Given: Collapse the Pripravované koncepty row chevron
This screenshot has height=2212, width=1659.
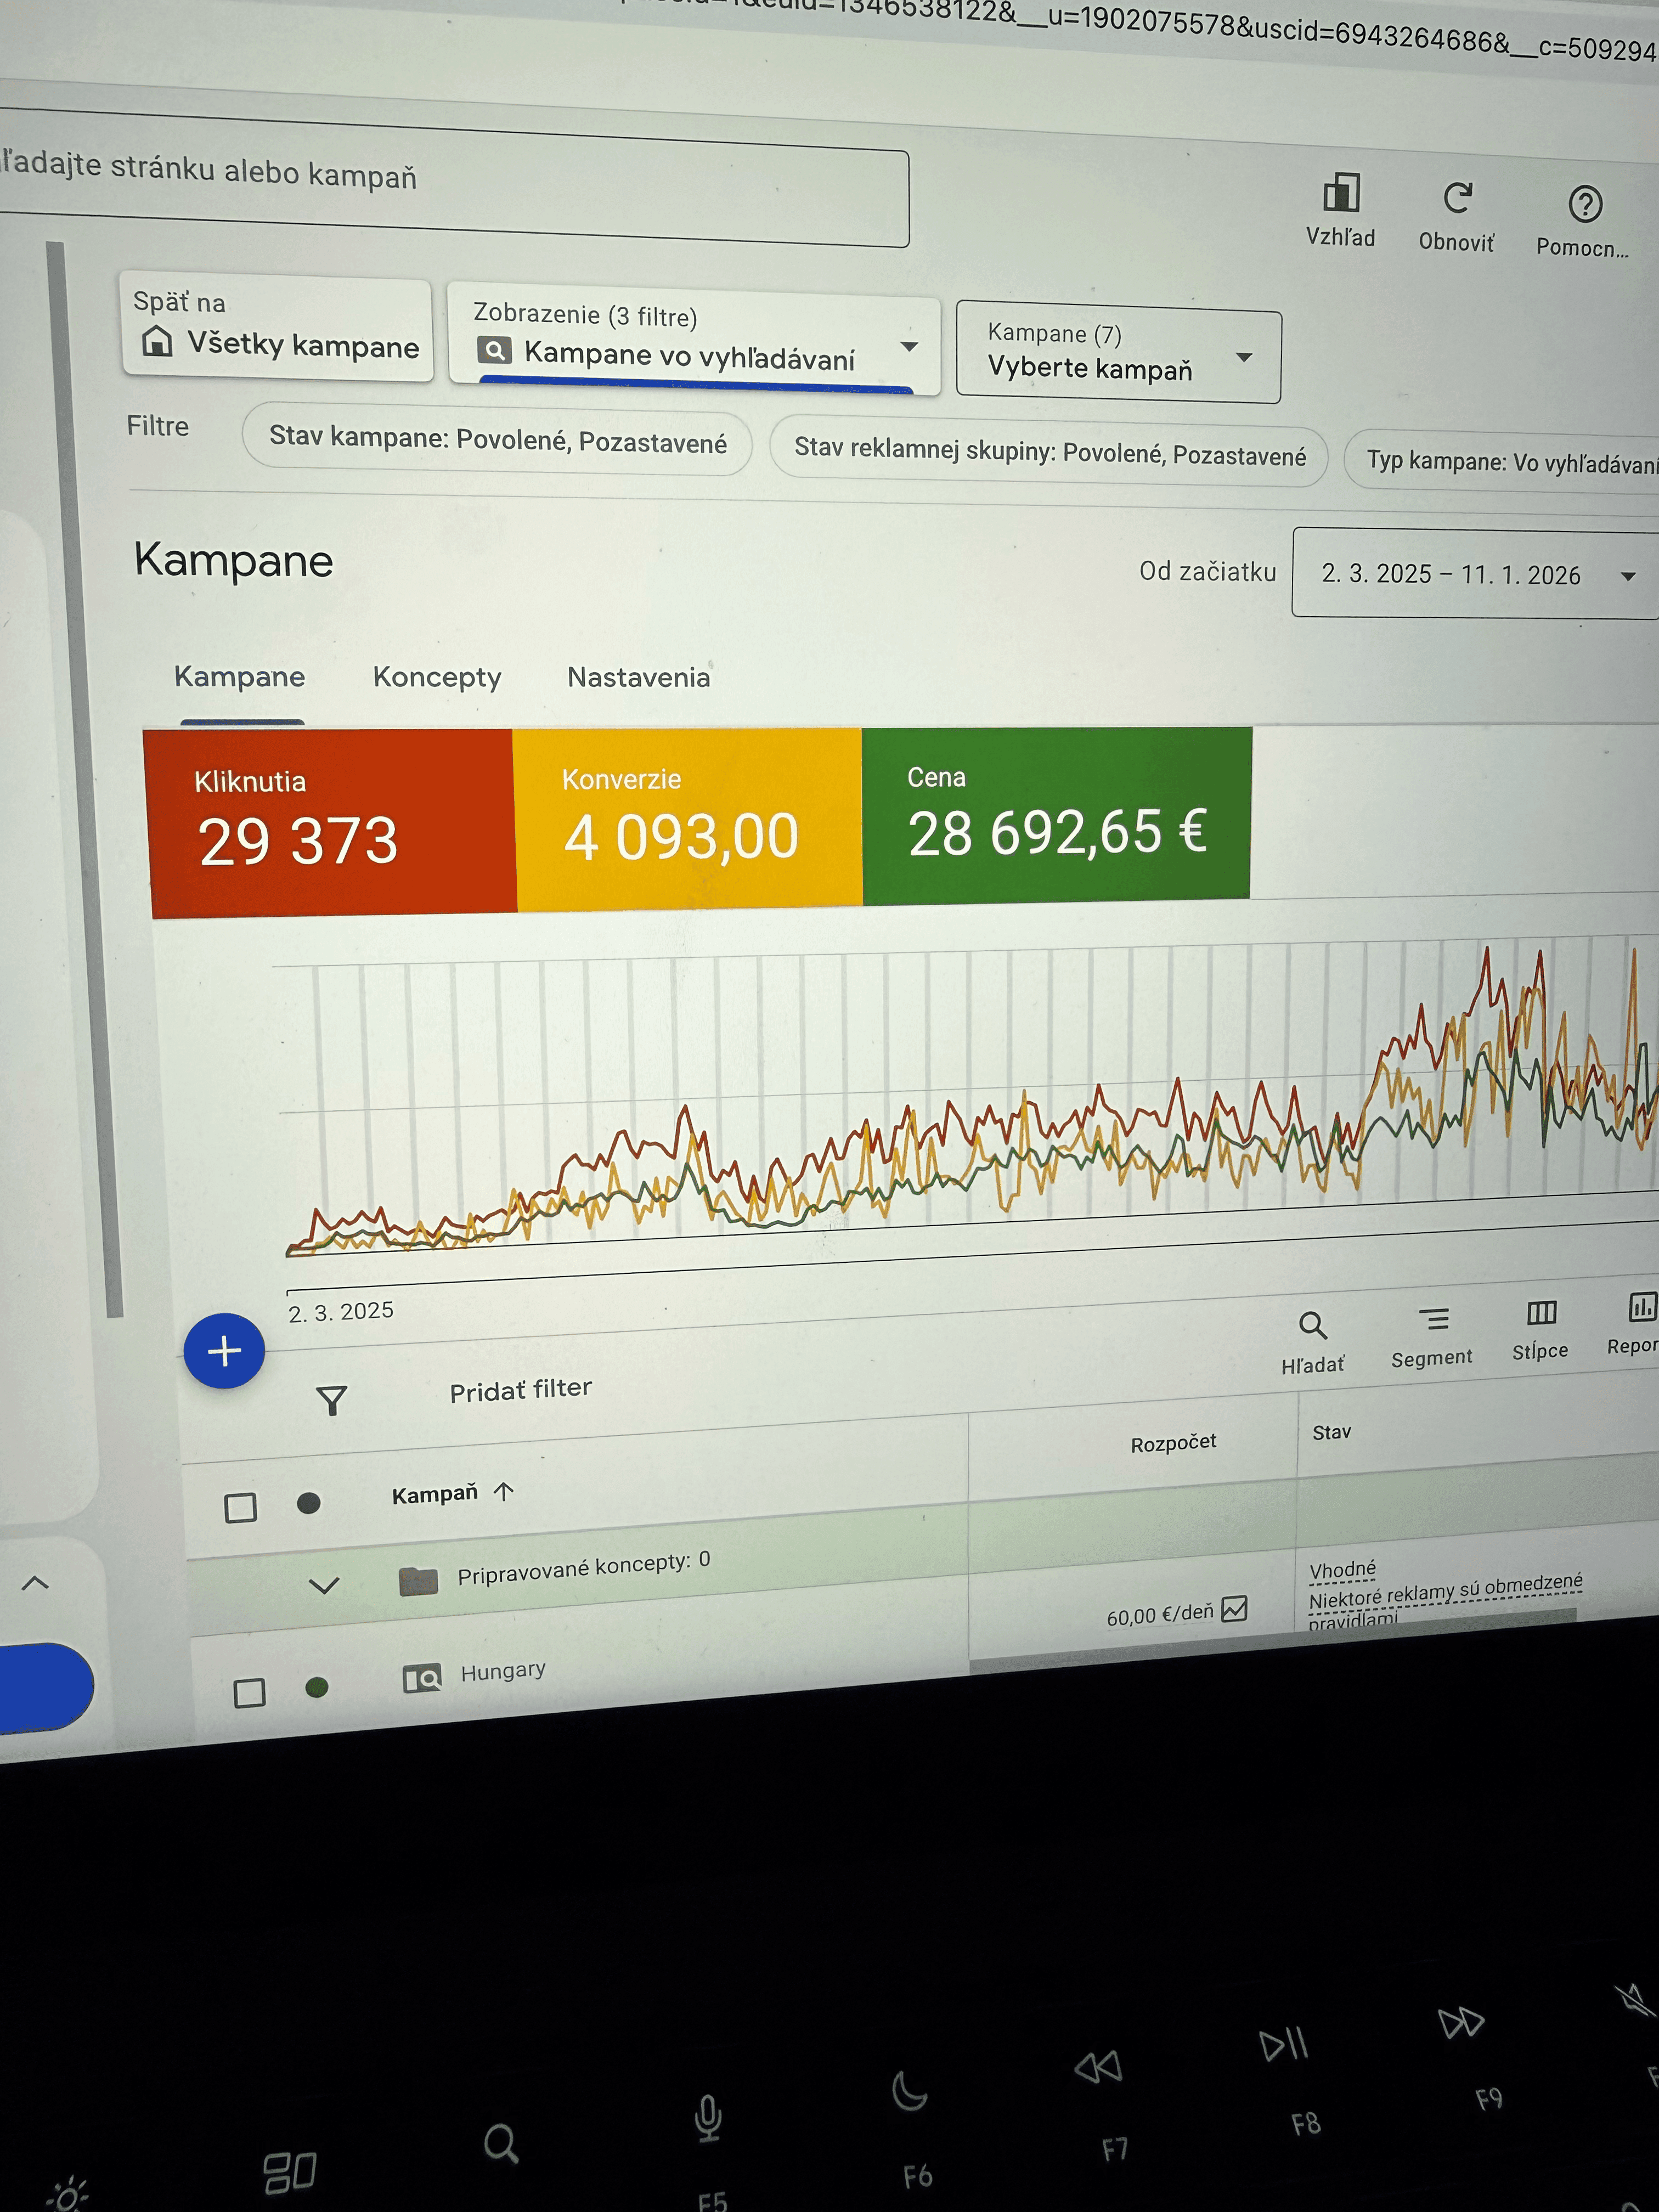Looking at the screenshot, I should coord(324,1585).
